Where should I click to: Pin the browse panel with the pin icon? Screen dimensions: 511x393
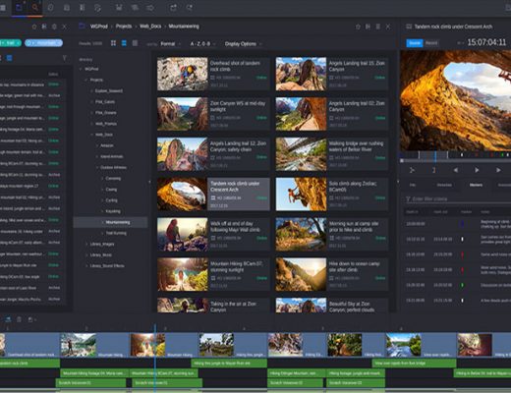point(358,27)
